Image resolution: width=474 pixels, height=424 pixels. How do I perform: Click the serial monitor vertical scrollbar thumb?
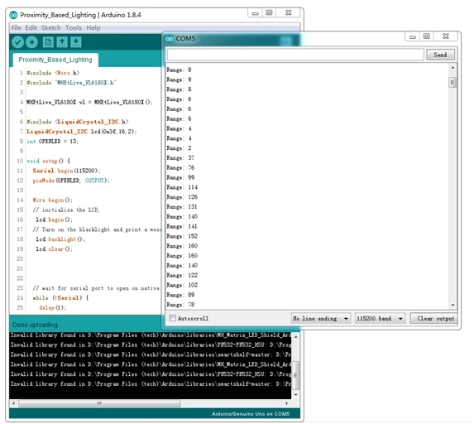pos(452,82)
